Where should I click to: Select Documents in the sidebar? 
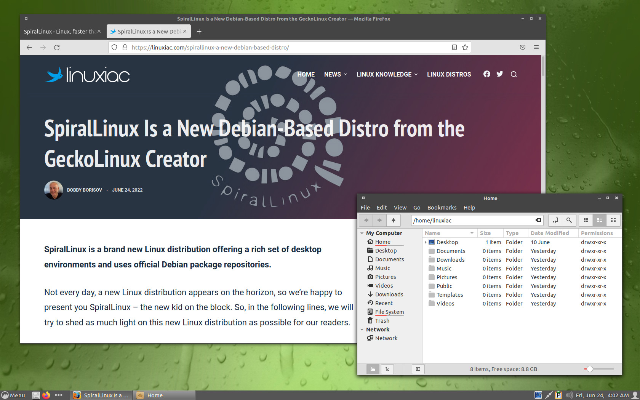389,259
